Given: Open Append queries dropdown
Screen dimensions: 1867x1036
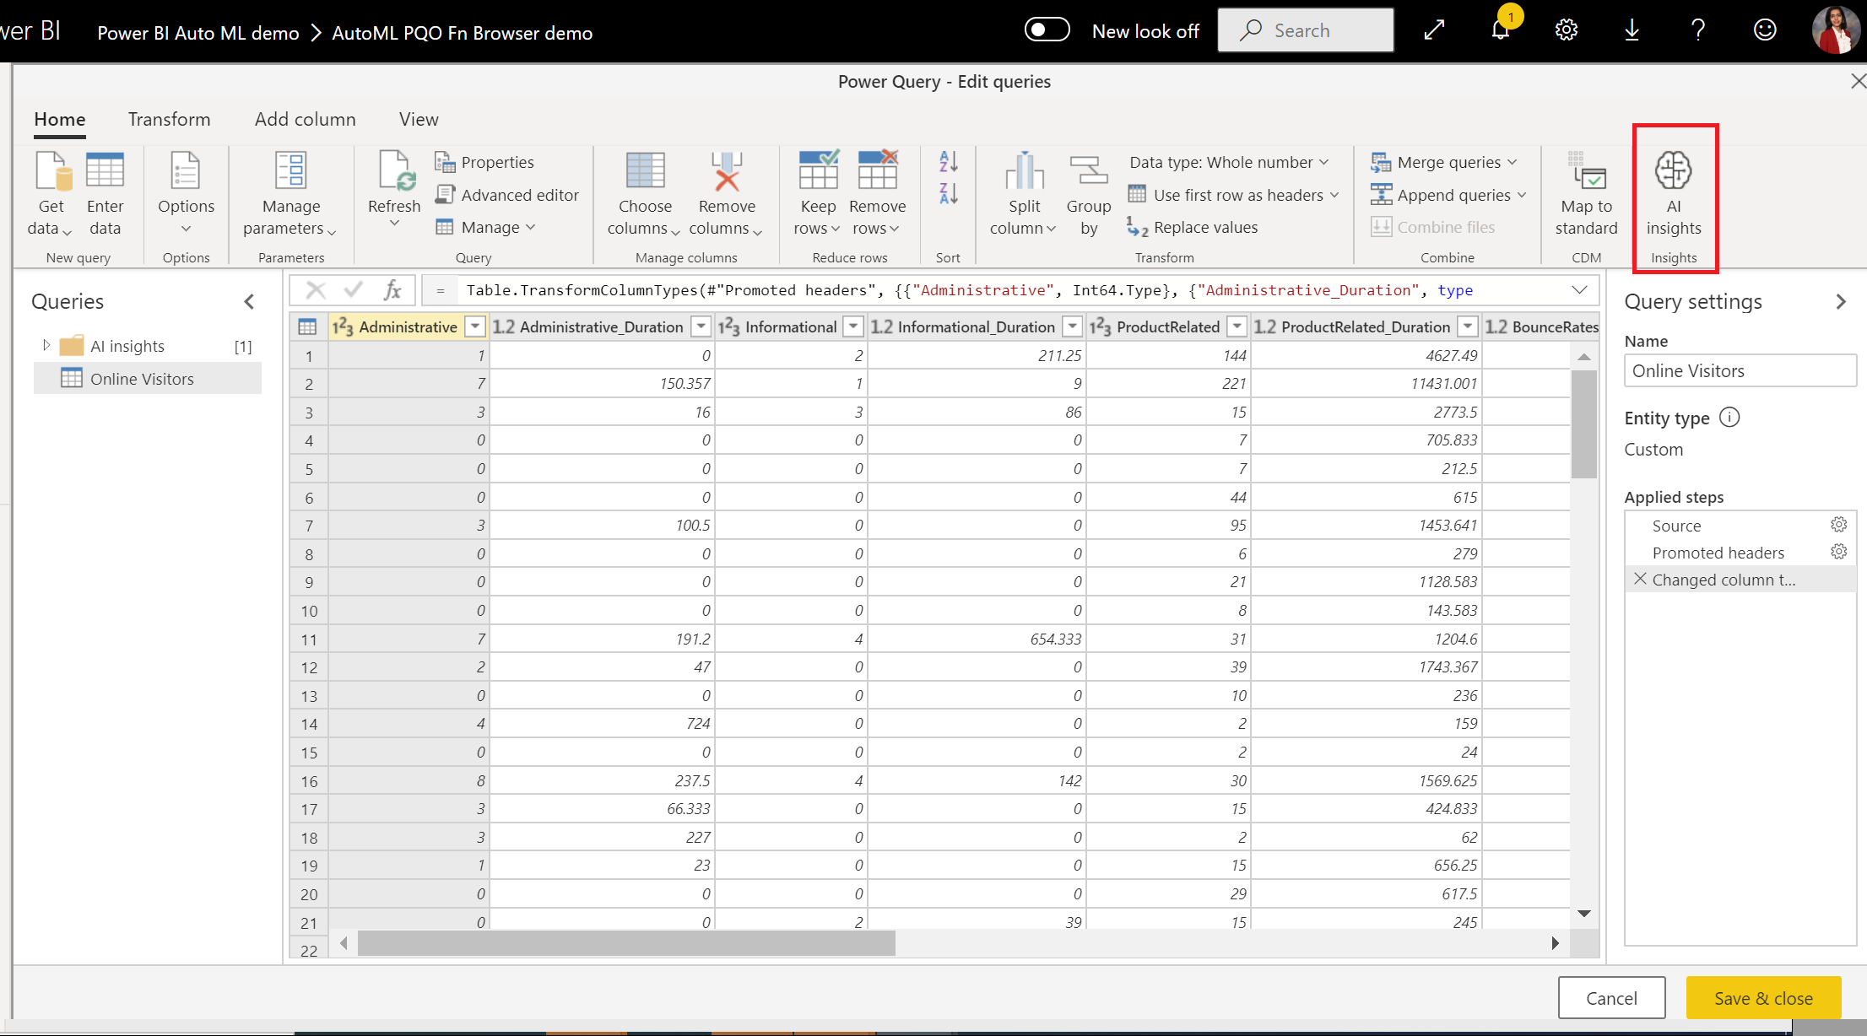Looking at the screenshot, I should click(1448, 195).
